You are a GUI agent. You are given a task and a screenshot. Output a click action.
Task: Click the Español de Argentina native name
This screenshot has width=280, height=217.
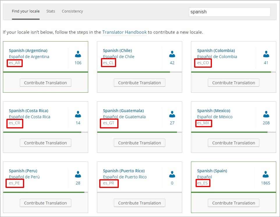29,57
